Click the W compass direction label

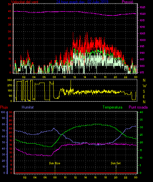point(144,86)
